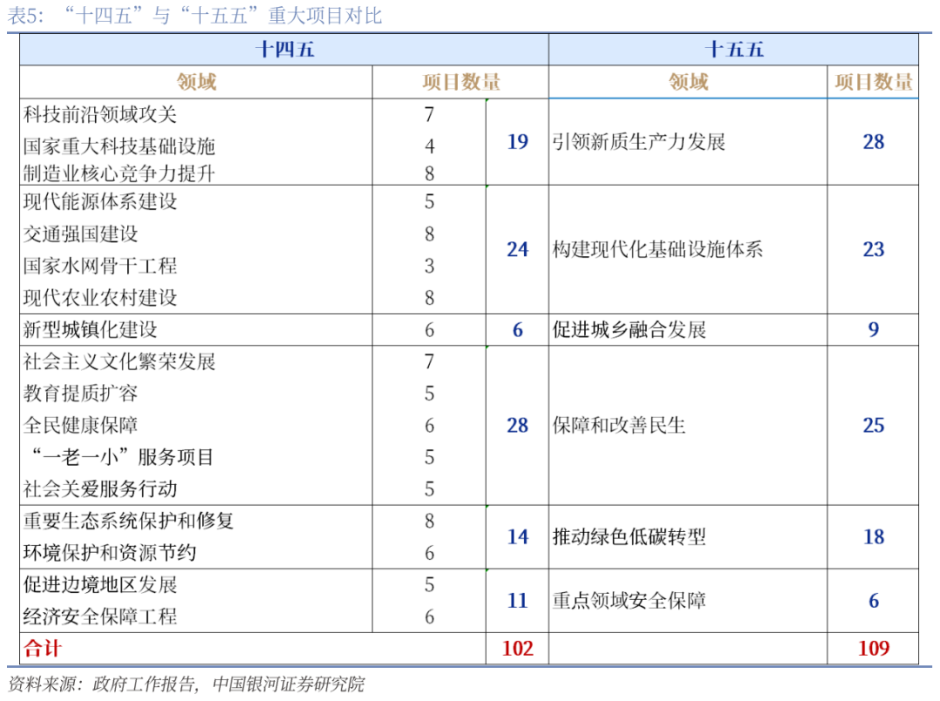Select the "重点领域安全保障" cell
The height and width of the screenshot is (701, 940).
(x=629, y=601)
